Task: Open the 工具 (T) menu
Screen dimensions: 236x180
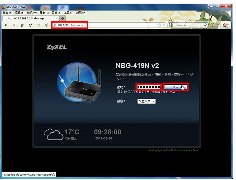Action: [x=69, y=13]
